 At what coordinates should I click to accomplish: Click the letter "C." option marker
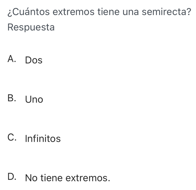pos(13,138)
